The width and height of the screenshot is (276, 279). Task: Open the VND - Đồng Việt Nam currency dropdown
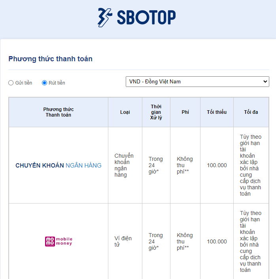click(x=197, y=82)
